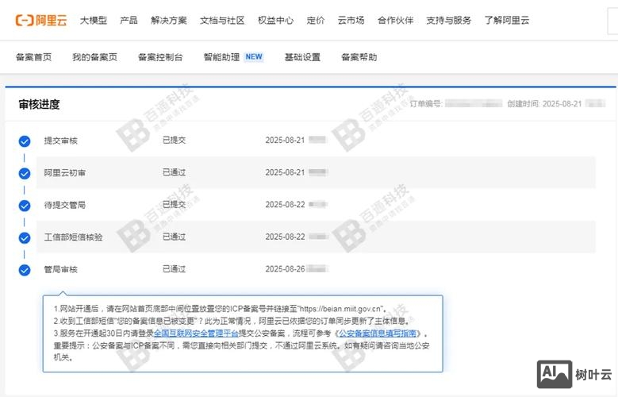Click the 工信部短信核验 step label
The height and width of the screenshot is (397, 618).
tap(73, 237)
